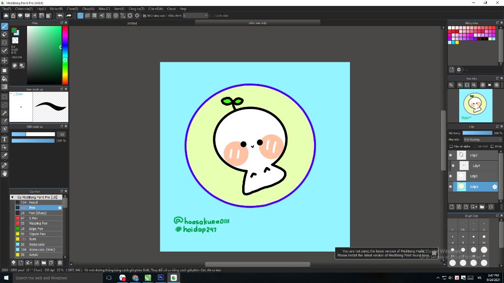This screenshot has height=283, width=504.
Task: Click the Redo arrow in toolbar
Action: pos(69,15)
